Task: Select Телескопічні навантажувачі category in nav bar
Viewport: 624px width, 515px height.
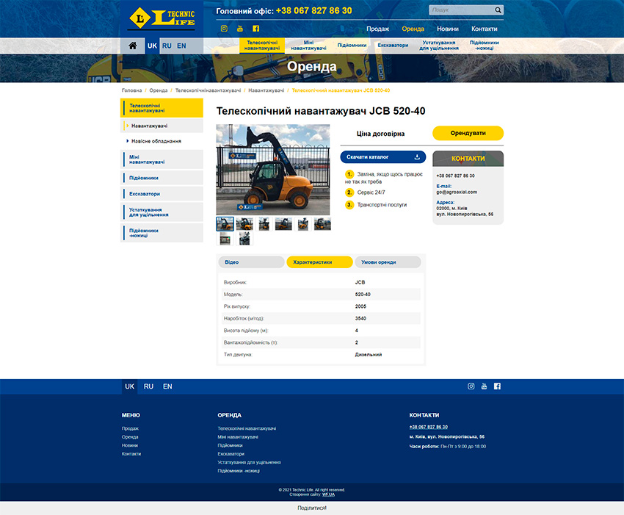Action: point(262,46)
